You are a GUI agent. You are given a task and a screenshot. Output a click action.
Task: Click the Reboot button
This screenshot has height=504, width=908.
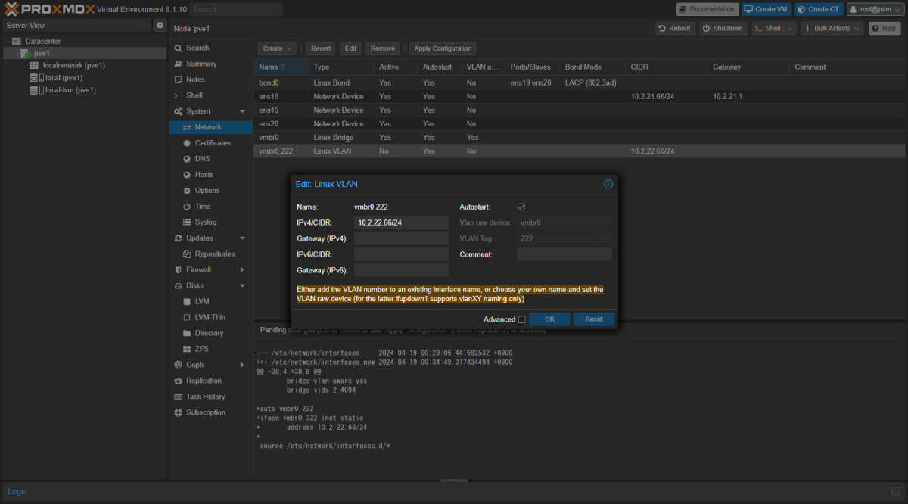pos(674,28)
